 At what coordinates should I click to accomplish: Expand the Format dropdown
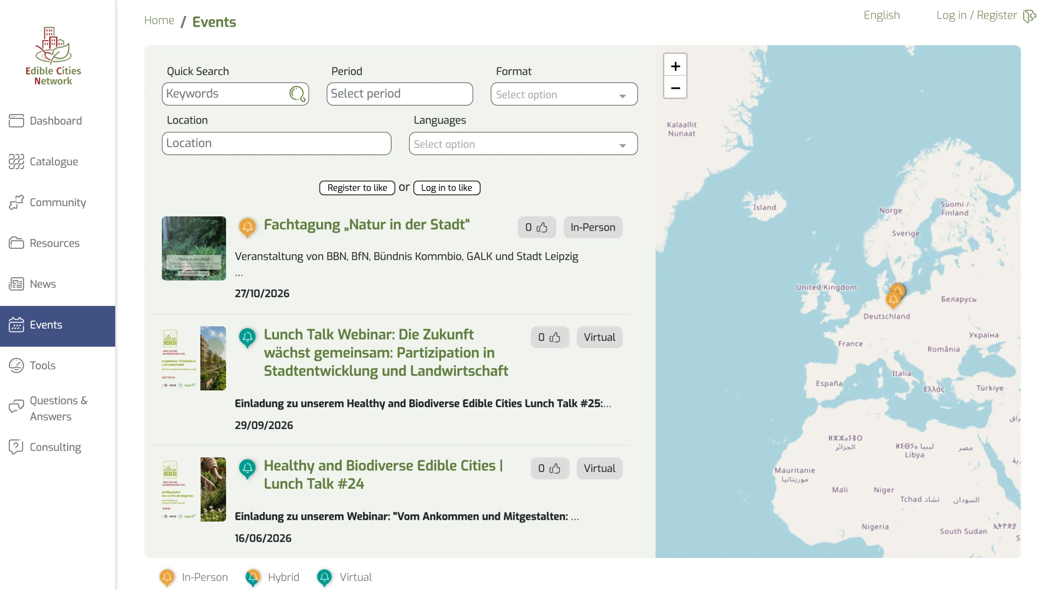click(x=564, y=94)
